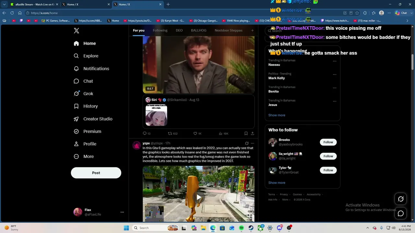This screenshot has width=415, height=233.
Task: Open the Windows Start menu
Action: 126,228
